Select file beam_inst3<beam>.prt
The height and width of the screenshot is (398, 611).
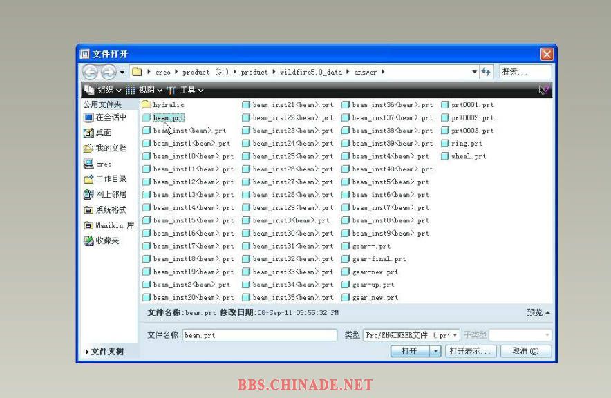tap(285, 220)
